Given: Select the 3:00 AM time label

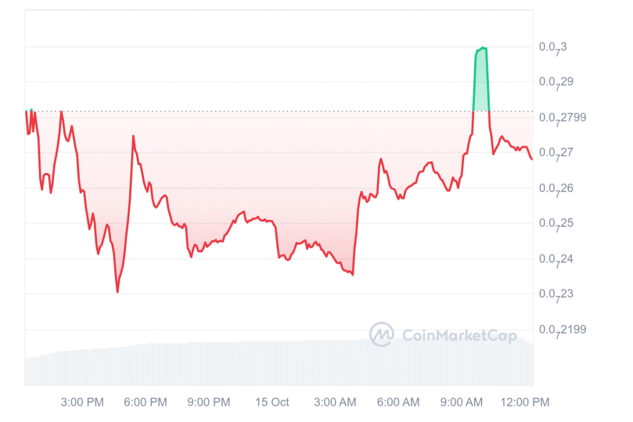Looking at the screenshot, I should [x=335, y=402].
